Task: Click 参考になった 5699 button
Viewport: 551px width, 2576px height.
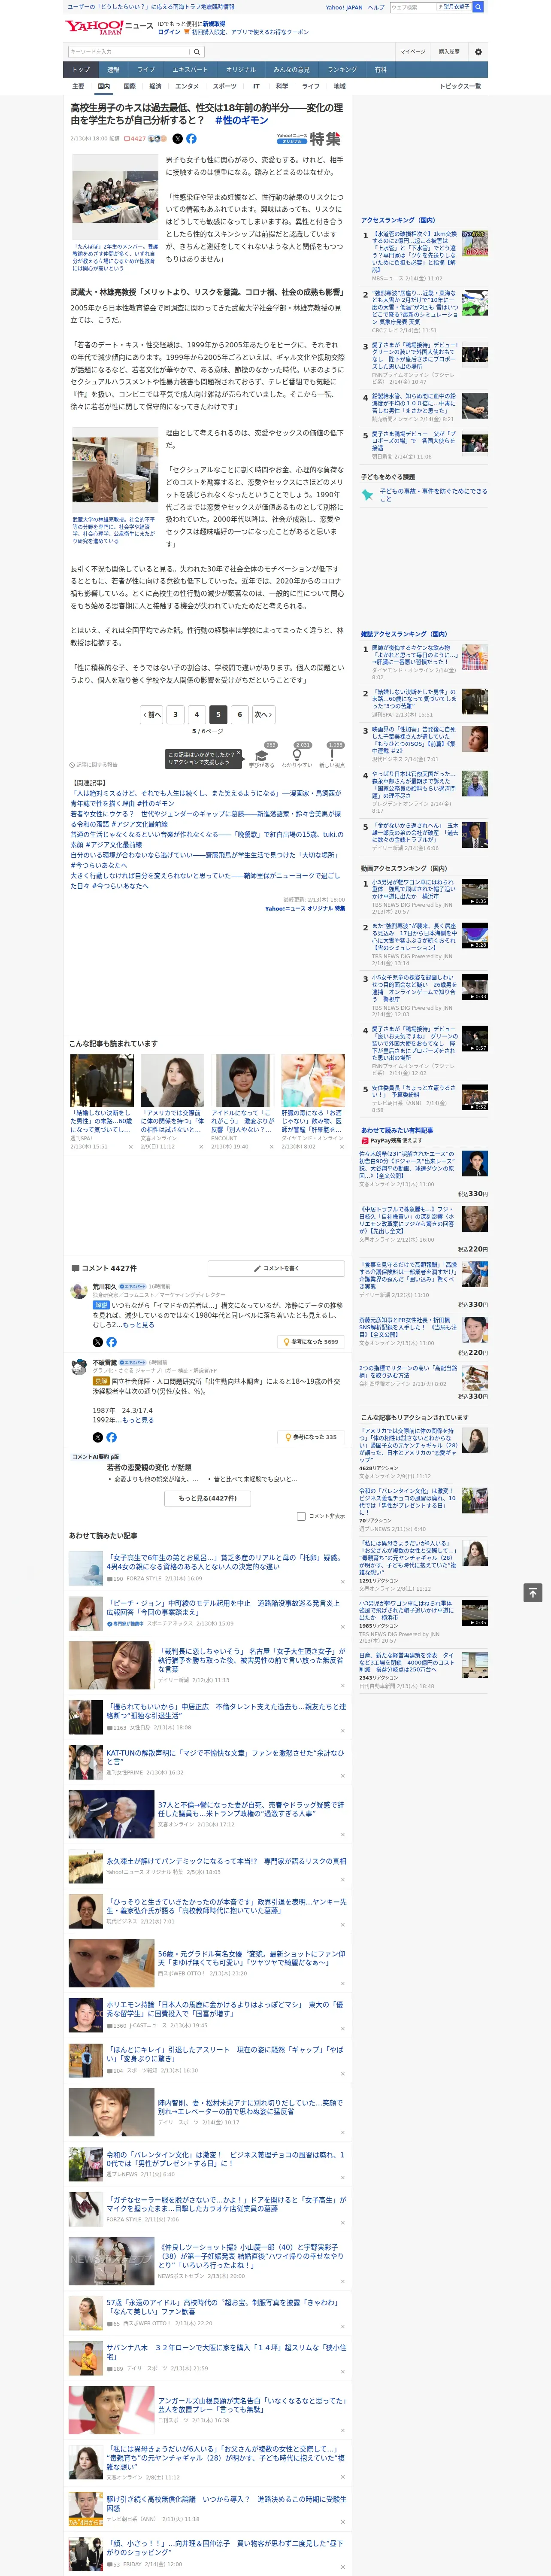Action: [312, 1342]
